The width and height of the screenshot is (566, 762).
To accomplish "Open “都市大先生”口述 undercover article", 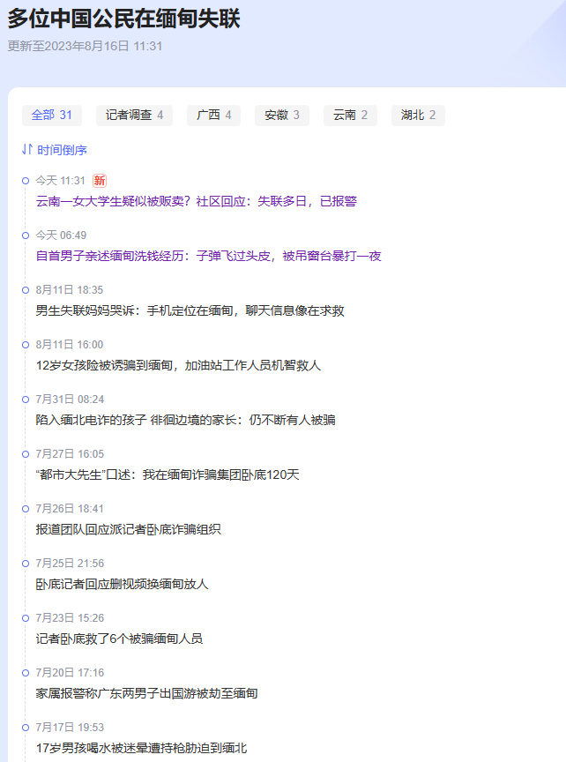I will [x=168, y=474].
